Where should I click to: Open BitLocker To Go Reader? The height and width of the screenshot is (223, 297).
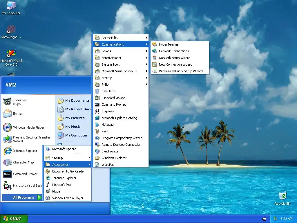pos(67,171)
